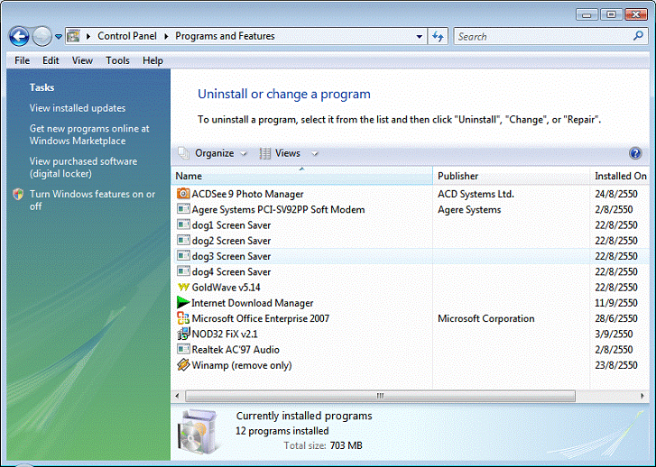Expand the arrow before Programs and Features
The width and height of the screenshot is (656, 467).
pos(166,36)
